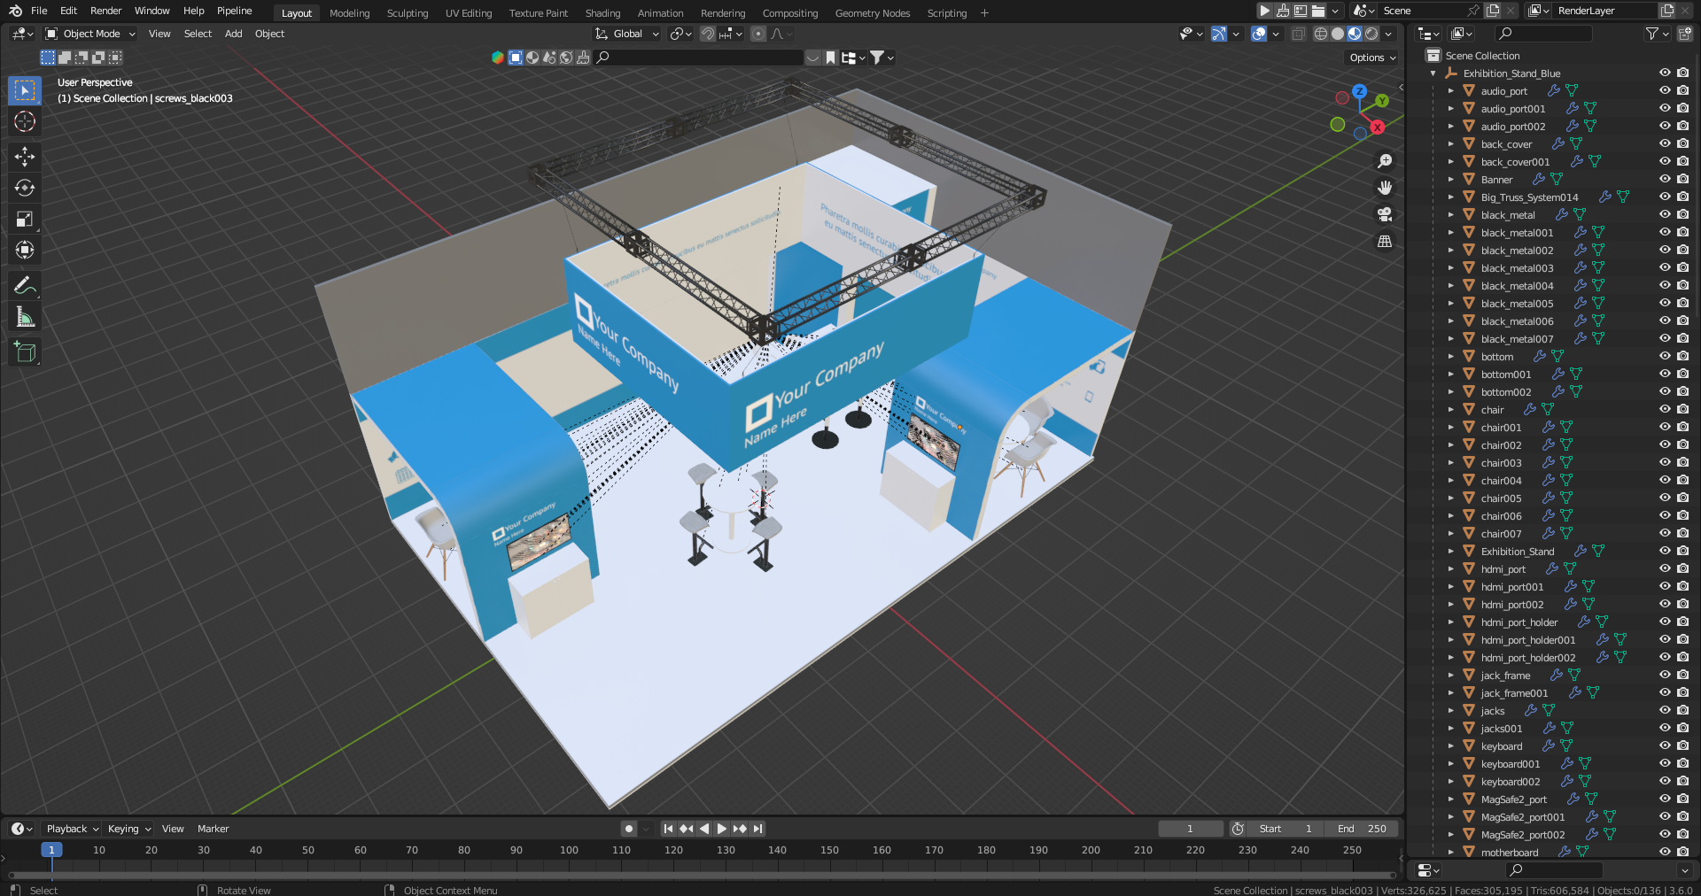
Task: Disable chair003 in renders
Action: click(1682, 463)
